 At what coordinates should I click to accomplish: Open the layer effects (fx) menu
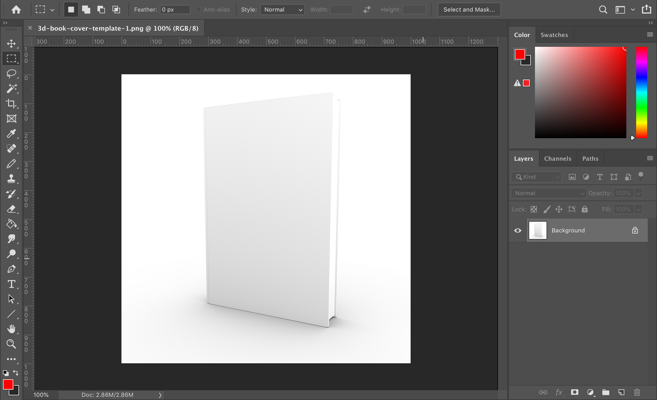click(559, 392)
